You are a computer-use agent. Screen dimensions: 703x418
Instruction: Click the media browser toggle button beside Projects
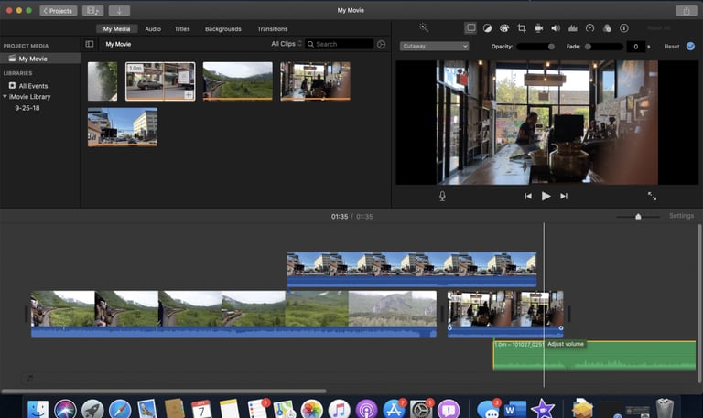coord(92,11)
